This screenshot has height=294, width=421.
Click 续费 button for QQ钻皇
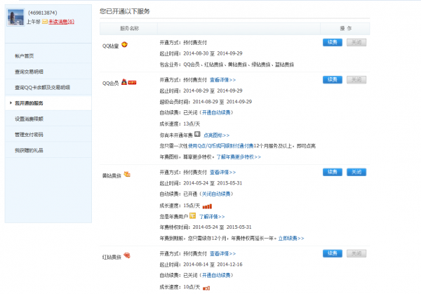333,42
